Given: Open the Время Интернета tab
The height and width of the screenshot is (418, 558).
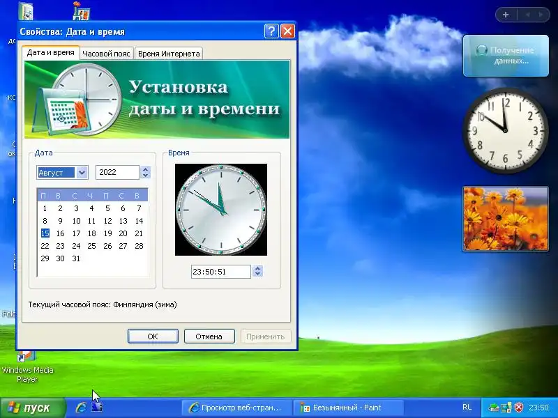Looking at the screenshot, I should click(169, 54).
